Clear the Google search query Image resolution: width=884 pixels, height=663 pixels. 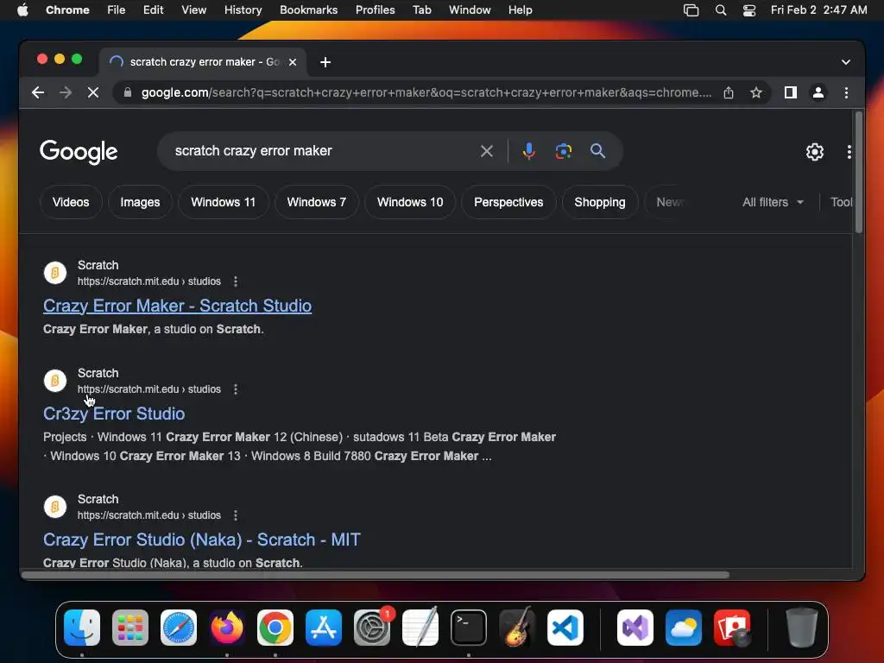coord(487,151)
